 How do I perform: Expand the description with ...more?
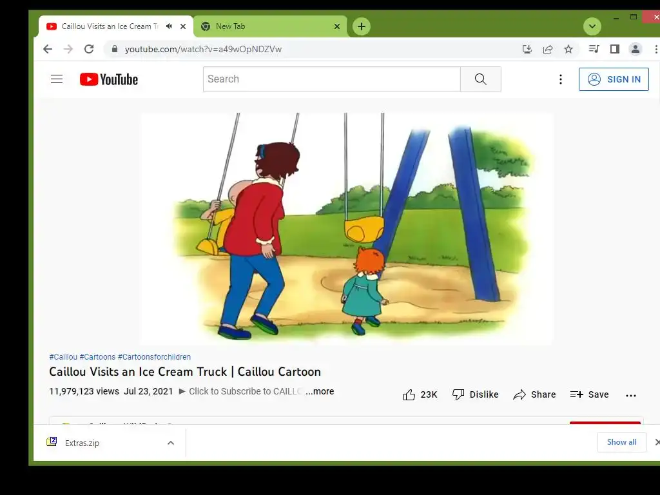tap(320, 391)
